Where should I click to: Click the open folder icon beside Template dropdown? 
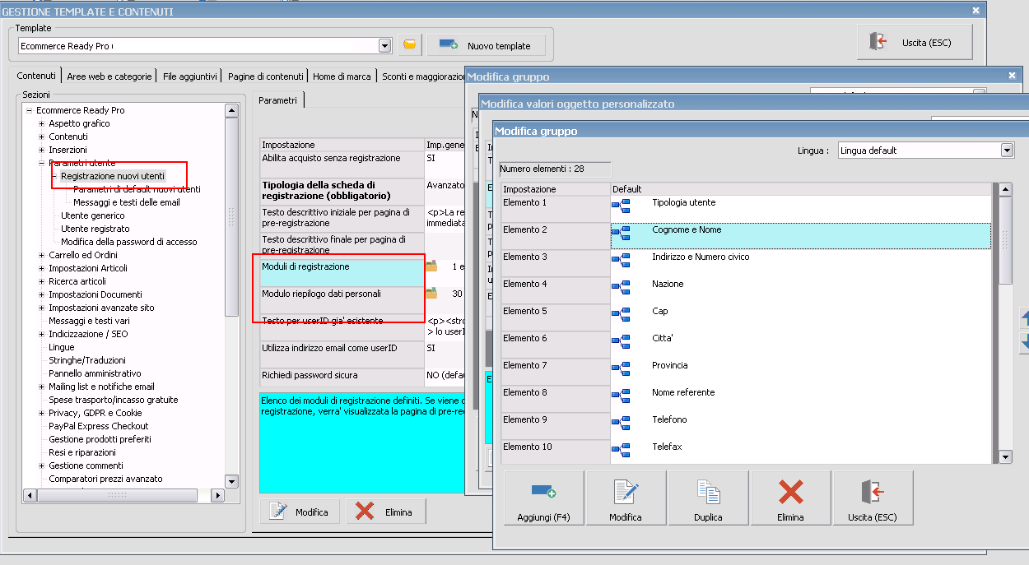click(x=409, y=45)
